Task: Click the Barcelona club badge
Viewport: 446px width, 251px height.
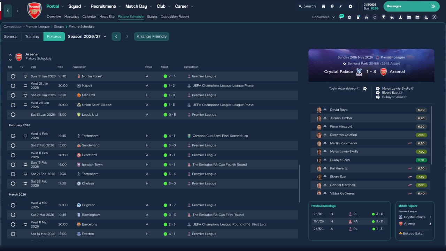Action: point(79,225)
